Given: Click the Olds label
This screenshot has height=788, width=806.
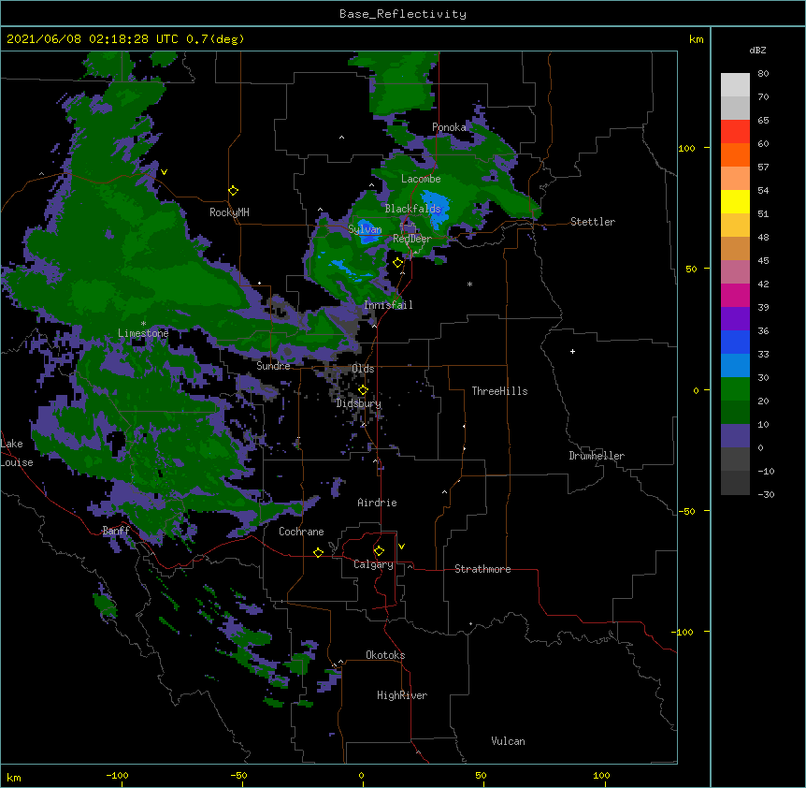Looking at the screenshot, I should coord(363,369).
